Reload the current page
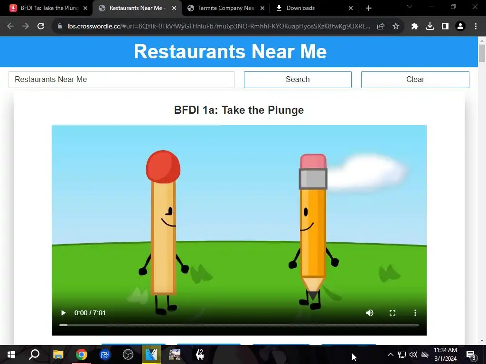The image size is (486, 364). tap(41, 27)
